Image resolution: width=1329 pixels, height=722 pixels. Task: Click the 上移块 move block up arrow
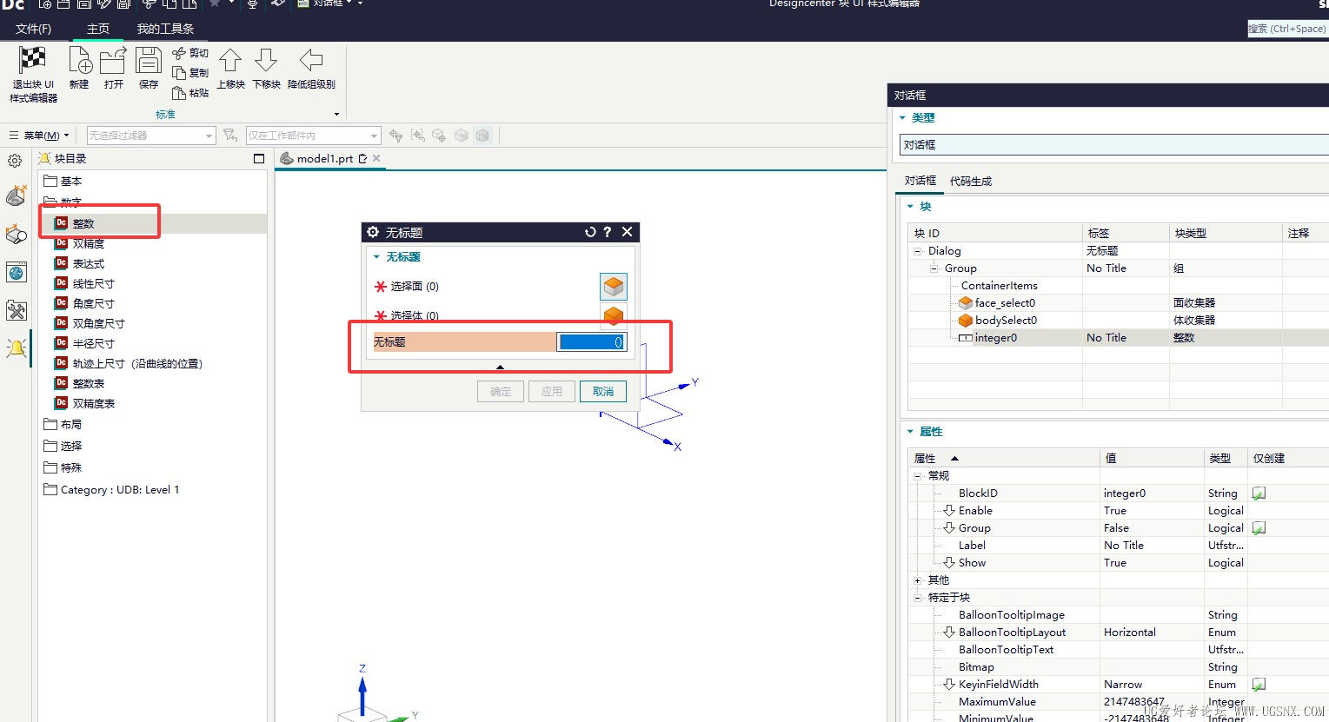230,61
